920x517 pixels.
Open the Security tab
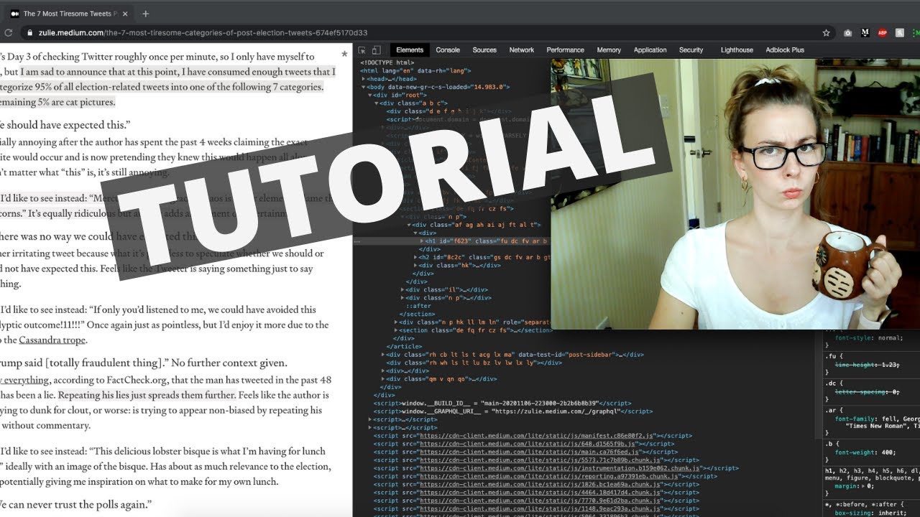pos(691,50)
